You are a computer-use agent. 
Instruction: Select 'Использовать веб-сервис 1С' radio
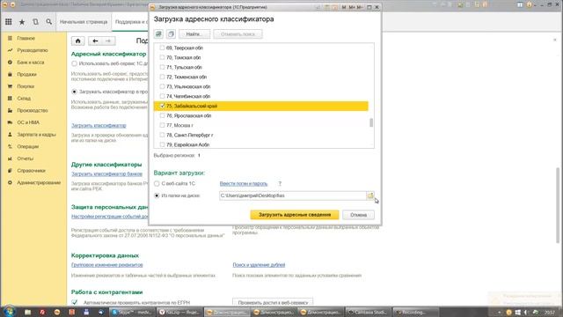[74, 63]
